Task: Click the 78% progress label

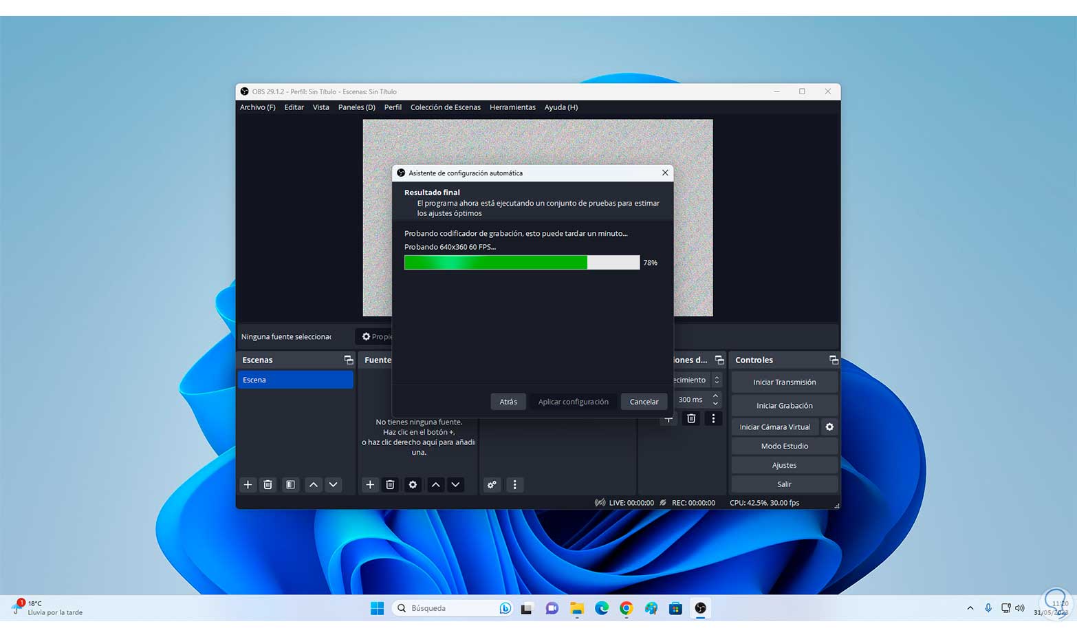Action: click(651, 263)
